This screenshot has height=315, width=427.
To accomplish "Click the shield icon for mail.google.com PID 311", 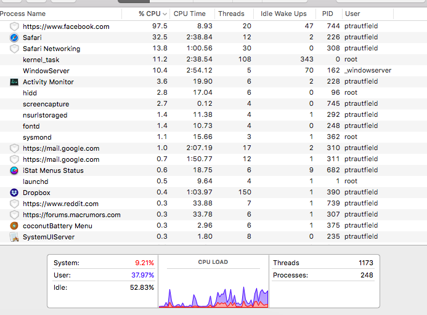I will (x=14, y=159).
